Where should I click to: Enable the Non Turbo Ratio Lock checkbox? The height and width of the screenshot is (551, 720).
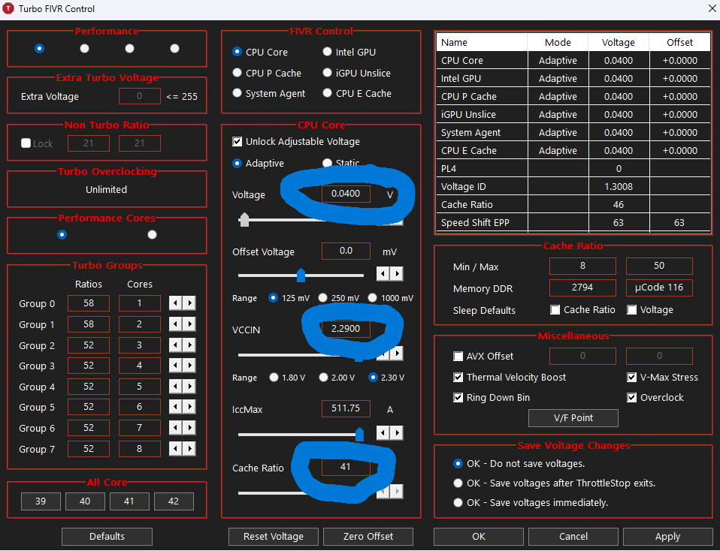(x=26, y=143)
